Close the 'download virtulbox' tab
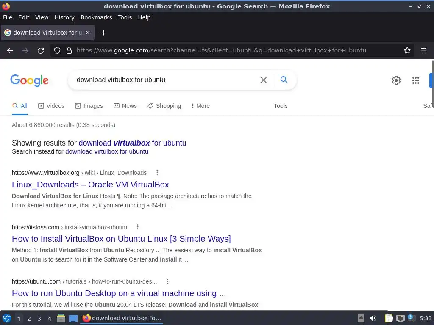 87,33
